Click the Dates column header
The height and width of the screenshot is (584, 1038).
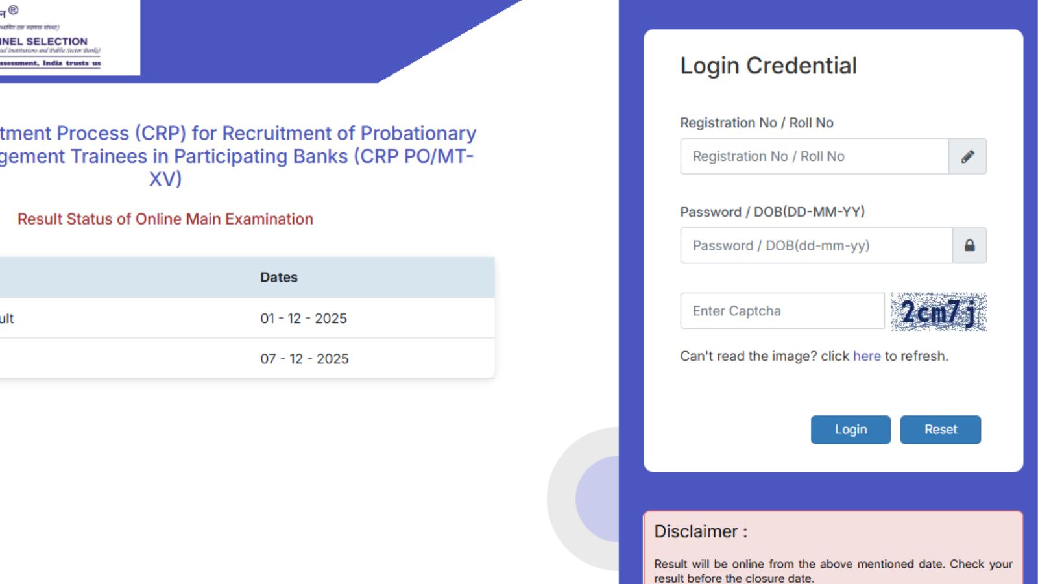279,277
